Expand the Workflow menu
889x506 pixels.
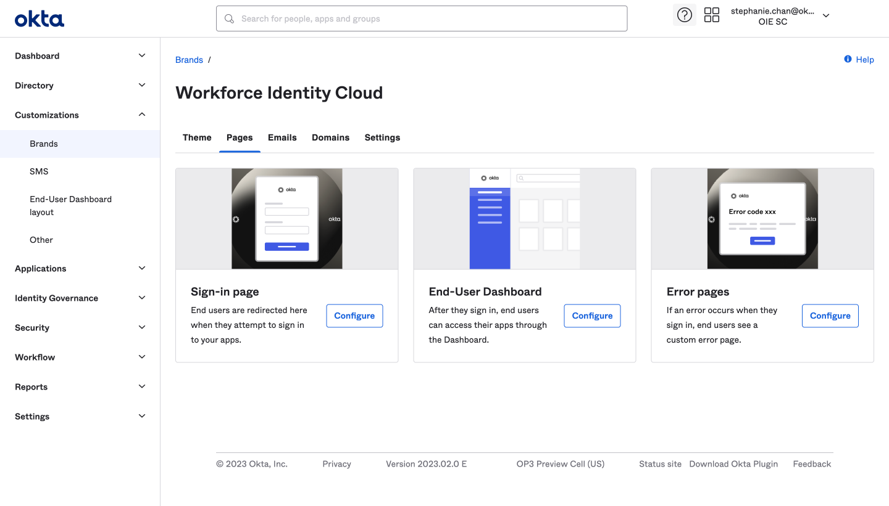[x=80, y=357]
